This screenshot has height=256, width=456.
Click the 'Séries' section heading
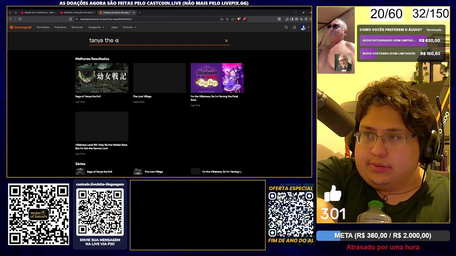pyautogui.click(x=80, y=164)
